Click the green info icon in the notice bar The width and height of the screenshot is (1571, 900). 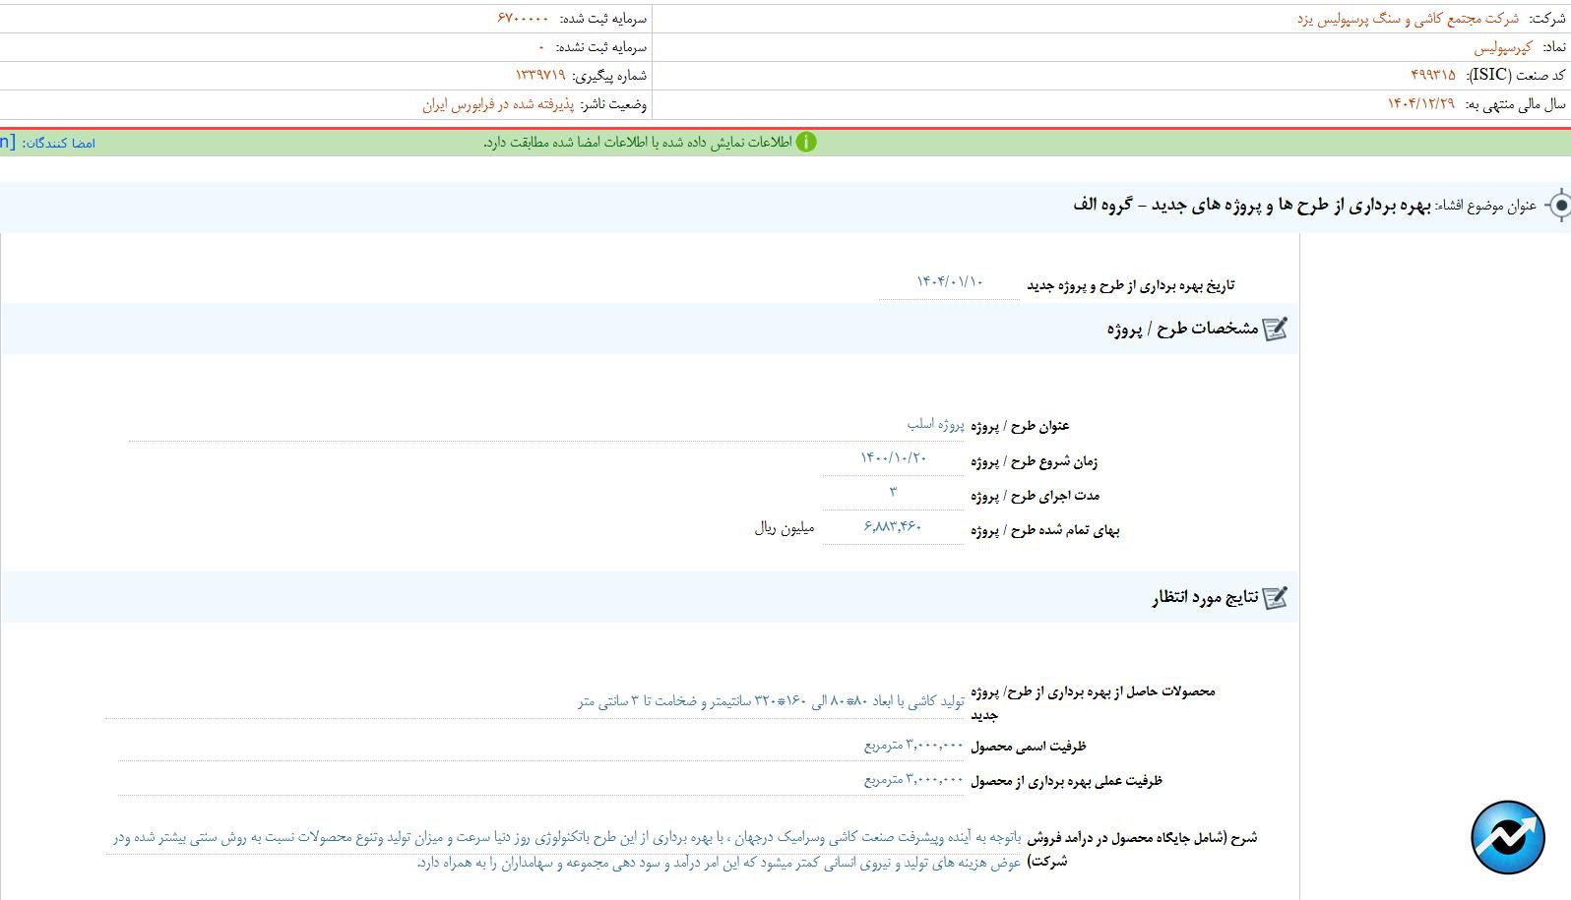[x=806, y=143]
